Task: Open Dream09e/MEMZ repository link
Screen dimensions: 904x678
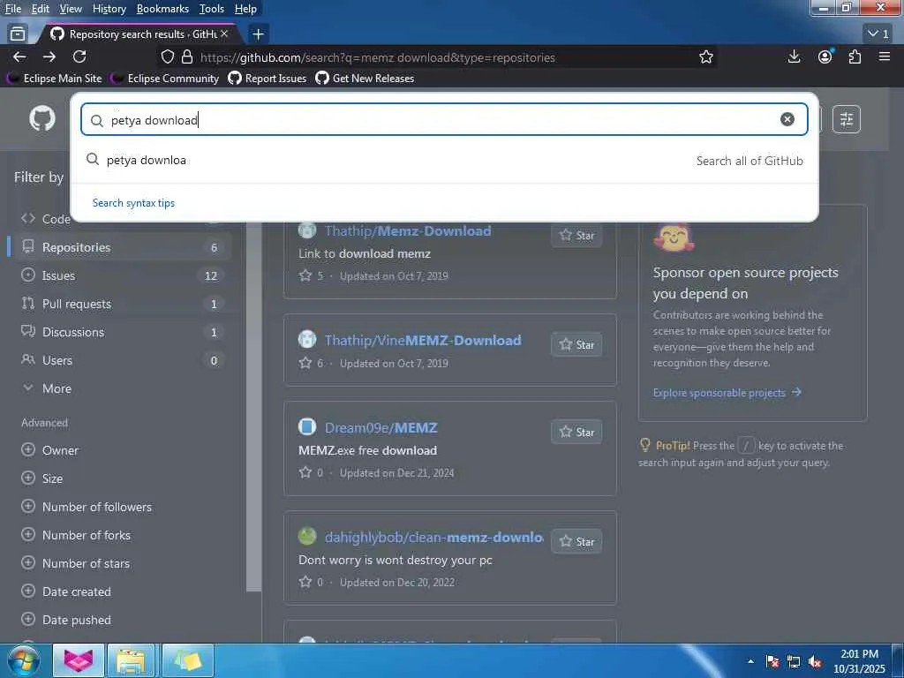Action: 381,428
